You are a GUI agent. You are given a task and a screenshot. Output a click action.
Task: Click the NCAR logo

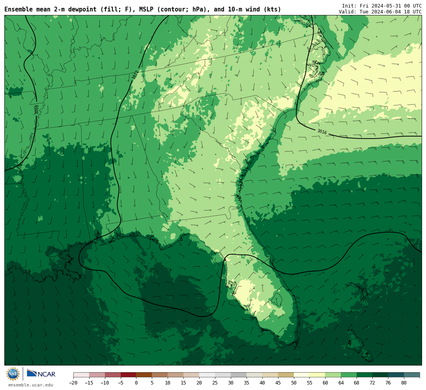click(x=41, y=373)
